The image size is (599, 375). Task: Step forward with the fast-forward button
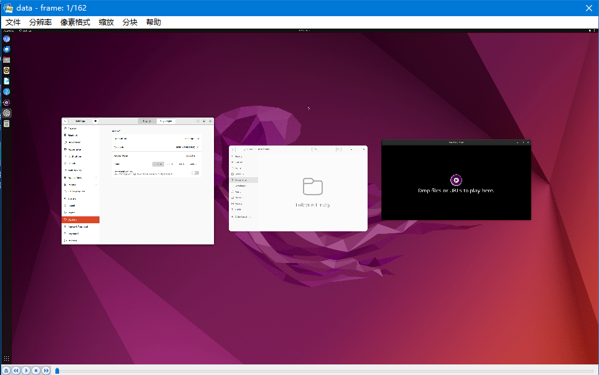[x=46, y=371]
